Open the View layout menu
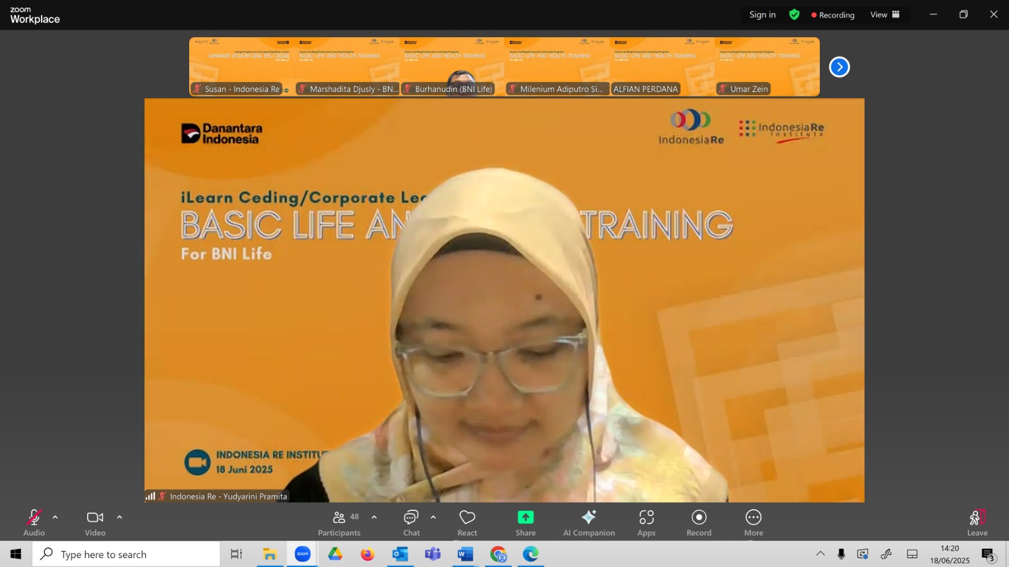This screenshot has width=1009, height=567. click(x=885, y=14)
